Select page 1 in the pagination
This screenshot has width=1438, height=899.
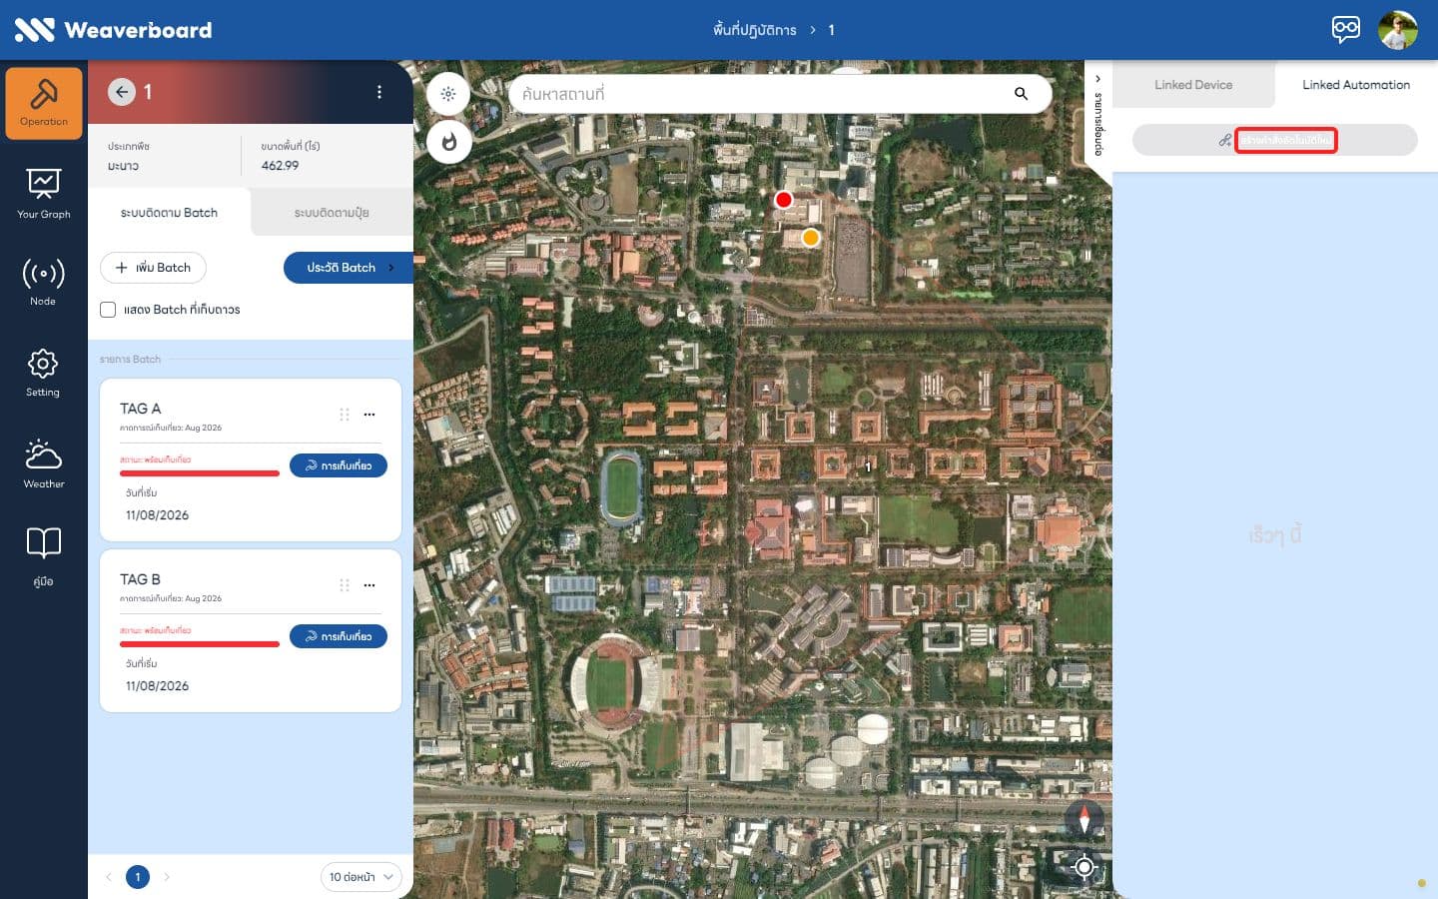[x=138, y=877]
